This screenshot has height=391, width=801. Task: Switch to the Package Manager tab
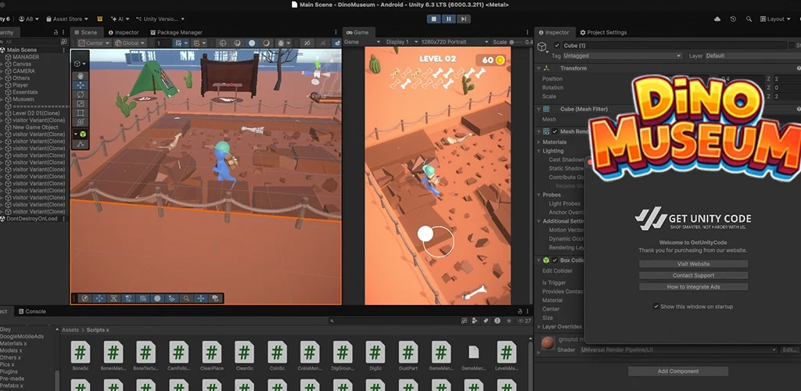(x=175, y=32)
